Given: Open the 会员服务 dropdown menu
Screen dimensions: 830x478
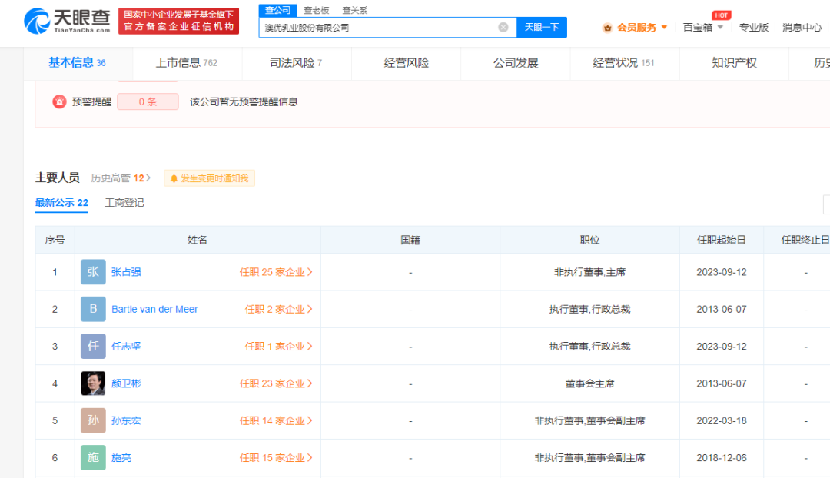Looking at the screenshot, I should (636, 28).
